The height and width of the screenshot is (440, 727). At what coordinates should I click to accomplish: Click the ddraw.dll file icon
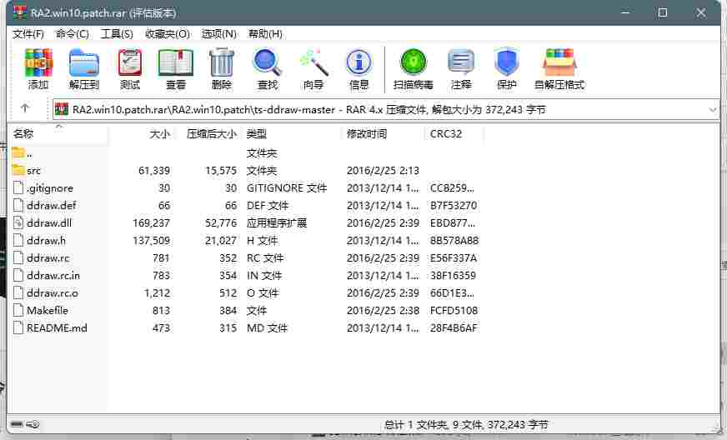click(18, 222)
